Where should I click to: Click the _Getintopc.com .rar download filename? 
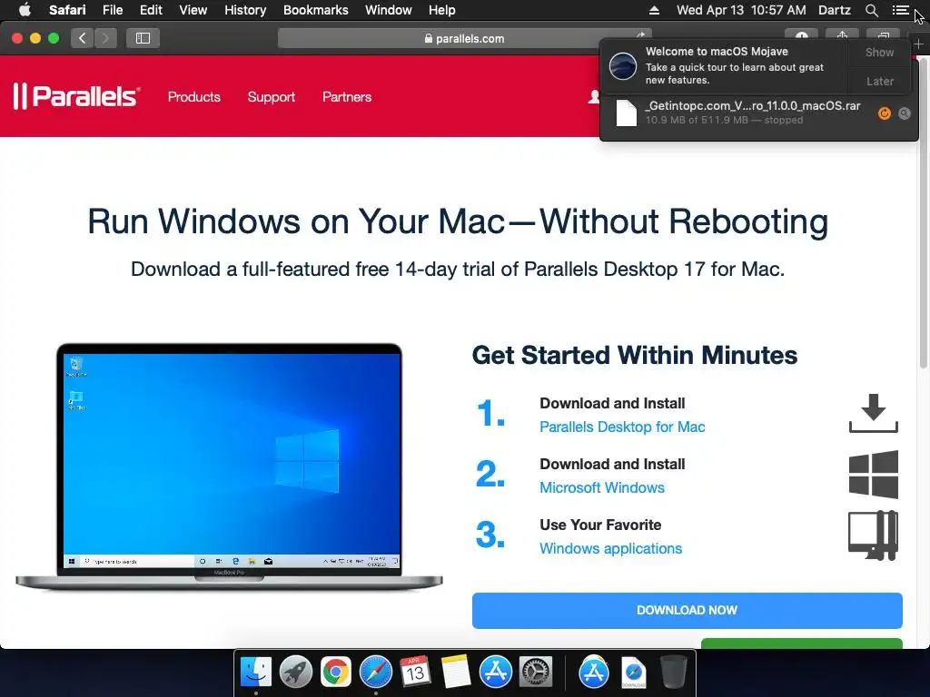[x=752, y=106]
